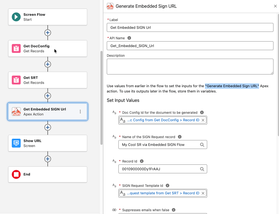Click the Set Input Values heading
Image resolution: width=279 pixels, height=214 pixels.
(123, 100)
